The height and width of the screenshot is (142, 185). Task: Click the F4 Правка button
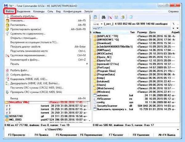41,135
